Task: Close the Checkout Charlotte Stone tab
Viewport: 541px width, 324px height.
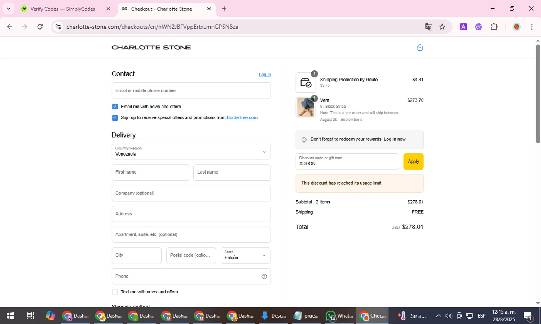Action: tap(209, 9)
